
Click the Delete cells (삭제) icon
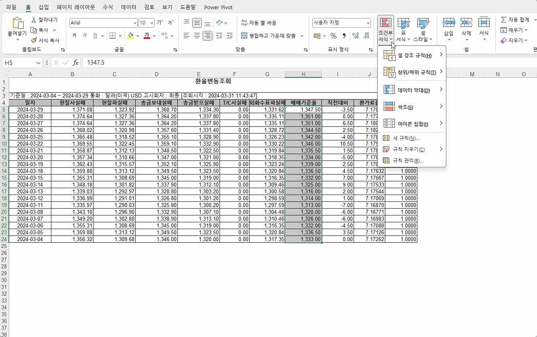coord(466,22)
